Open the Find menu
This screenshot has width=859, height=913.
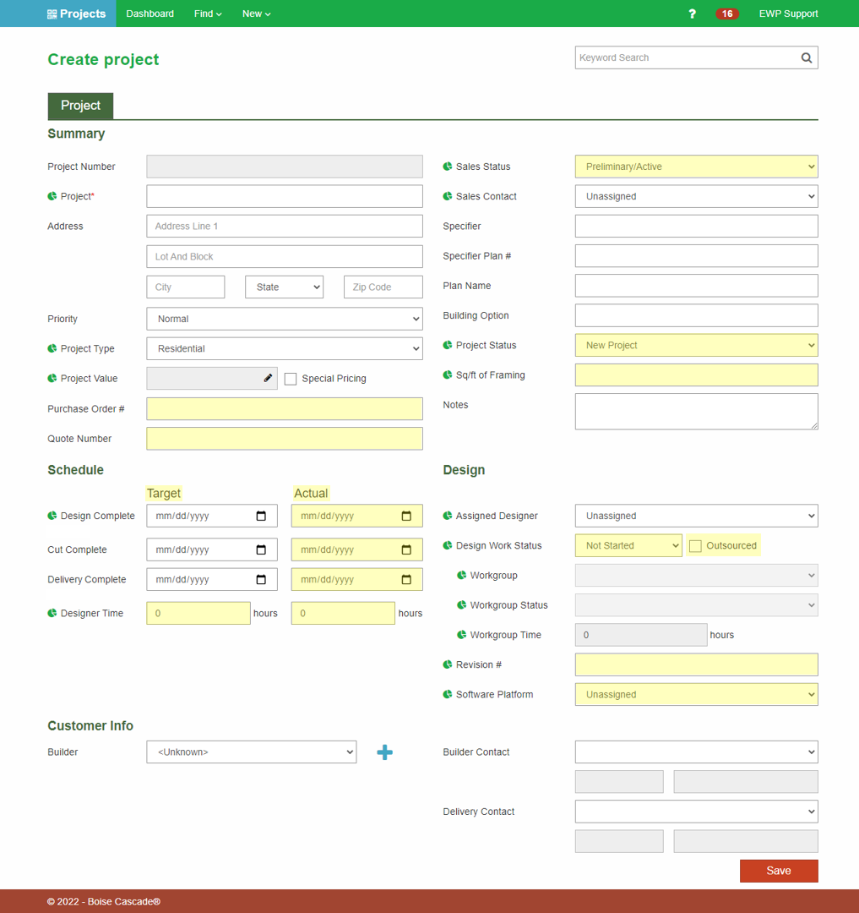208,14
